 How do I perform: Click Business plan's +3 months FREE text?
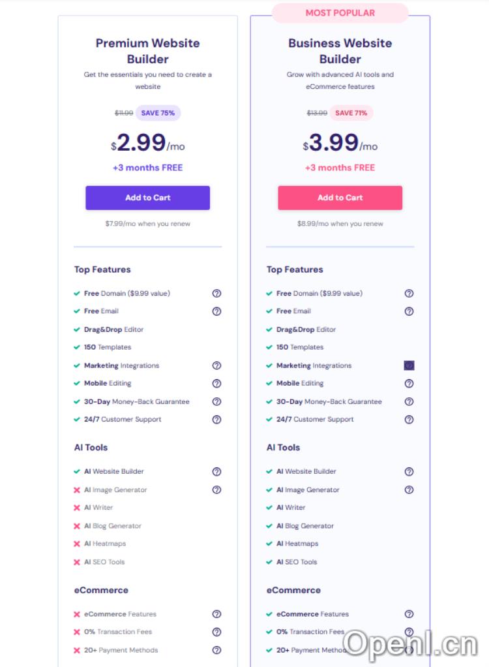pos(340,168)
